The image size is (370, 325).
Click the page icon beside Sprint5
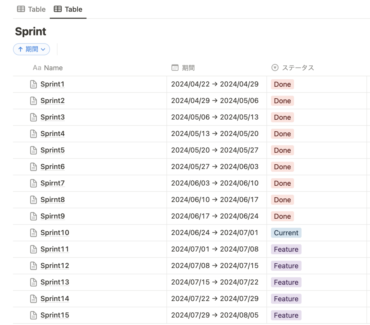(x=34, y=150)
